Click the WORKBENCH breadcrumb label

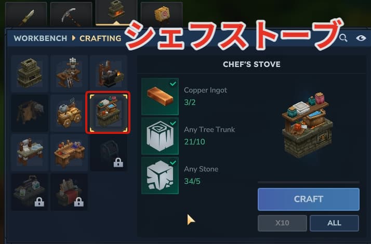(x=40, y=38)
